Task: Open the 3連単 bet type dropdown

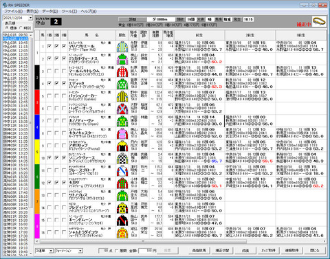Action: (x=51, y=251)
